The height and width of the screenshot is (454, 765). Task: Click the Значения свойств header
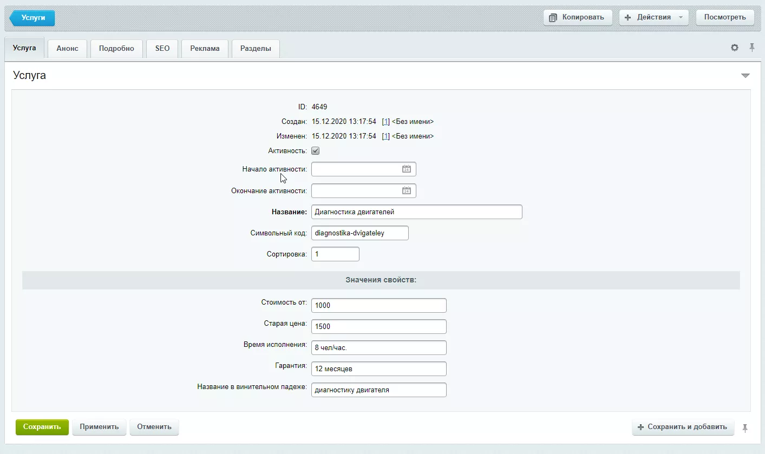coord(381,280)
